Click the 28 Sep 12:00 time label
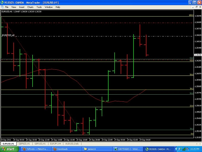Viewport: 202px width, 152px height. coord(44,140)
